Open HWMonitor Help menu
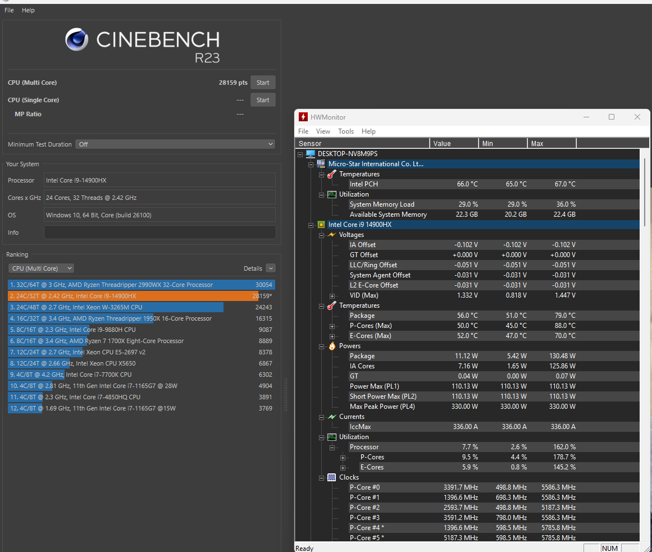 point(368,131)
